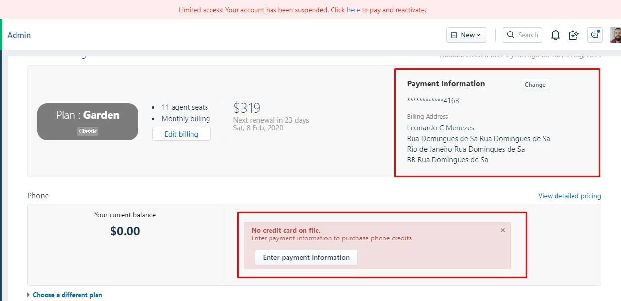This screenshot has width=621, height=301.
Task: Click 'Your current balance' label
Action: coord(125,215)
